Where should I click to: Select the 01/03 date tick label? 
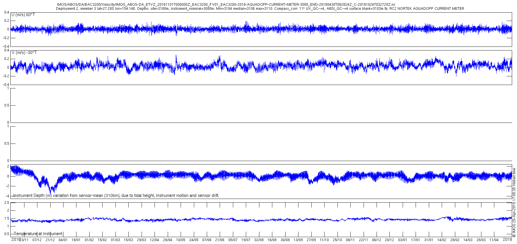(x=115, y=240)
